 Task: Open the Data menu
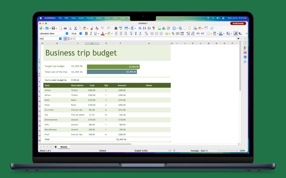(115, 18)
